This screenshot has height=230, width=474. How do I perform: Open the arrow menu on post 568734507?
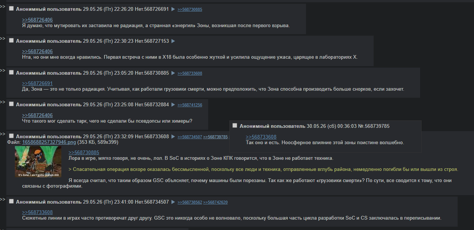(173, 202)
